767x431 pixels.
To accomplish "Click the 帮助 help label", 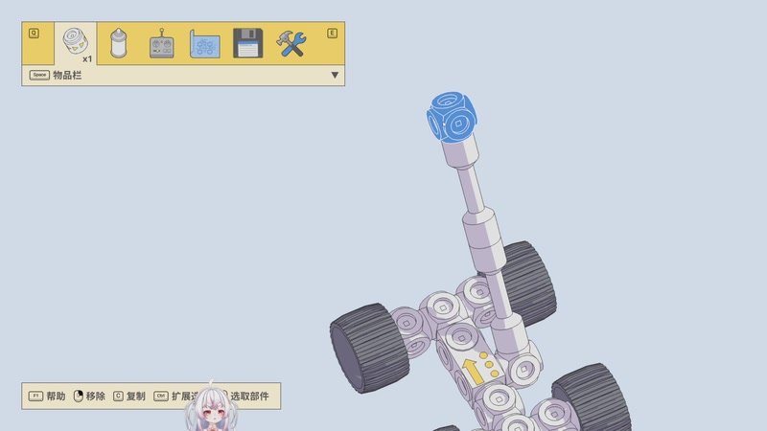I will pos(56,396).
